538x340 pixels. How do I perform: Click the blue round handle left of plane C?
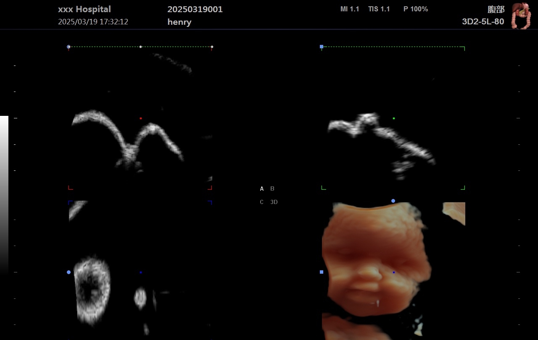pos(69,272)
